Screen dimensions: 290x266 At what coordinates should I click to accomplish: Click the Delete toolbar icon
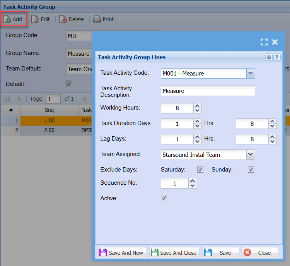(63, 19)
